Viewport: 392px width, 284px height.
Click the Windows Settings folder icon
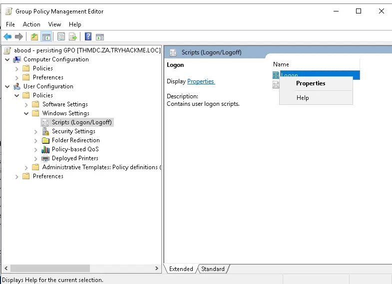point(36,113)
